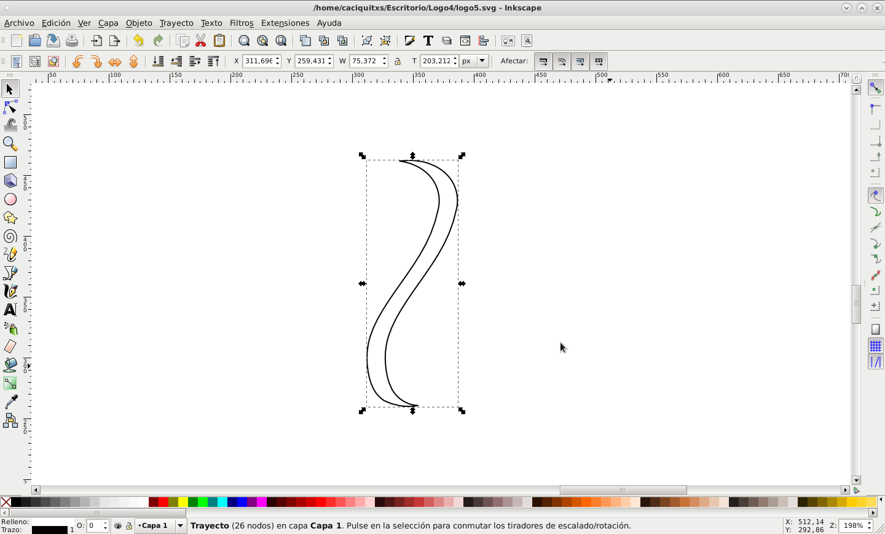The height and width of the screenshot is (534, 885).
Task: Click the black Trazo stroke indicator
Action: click(x=49, y=530)
